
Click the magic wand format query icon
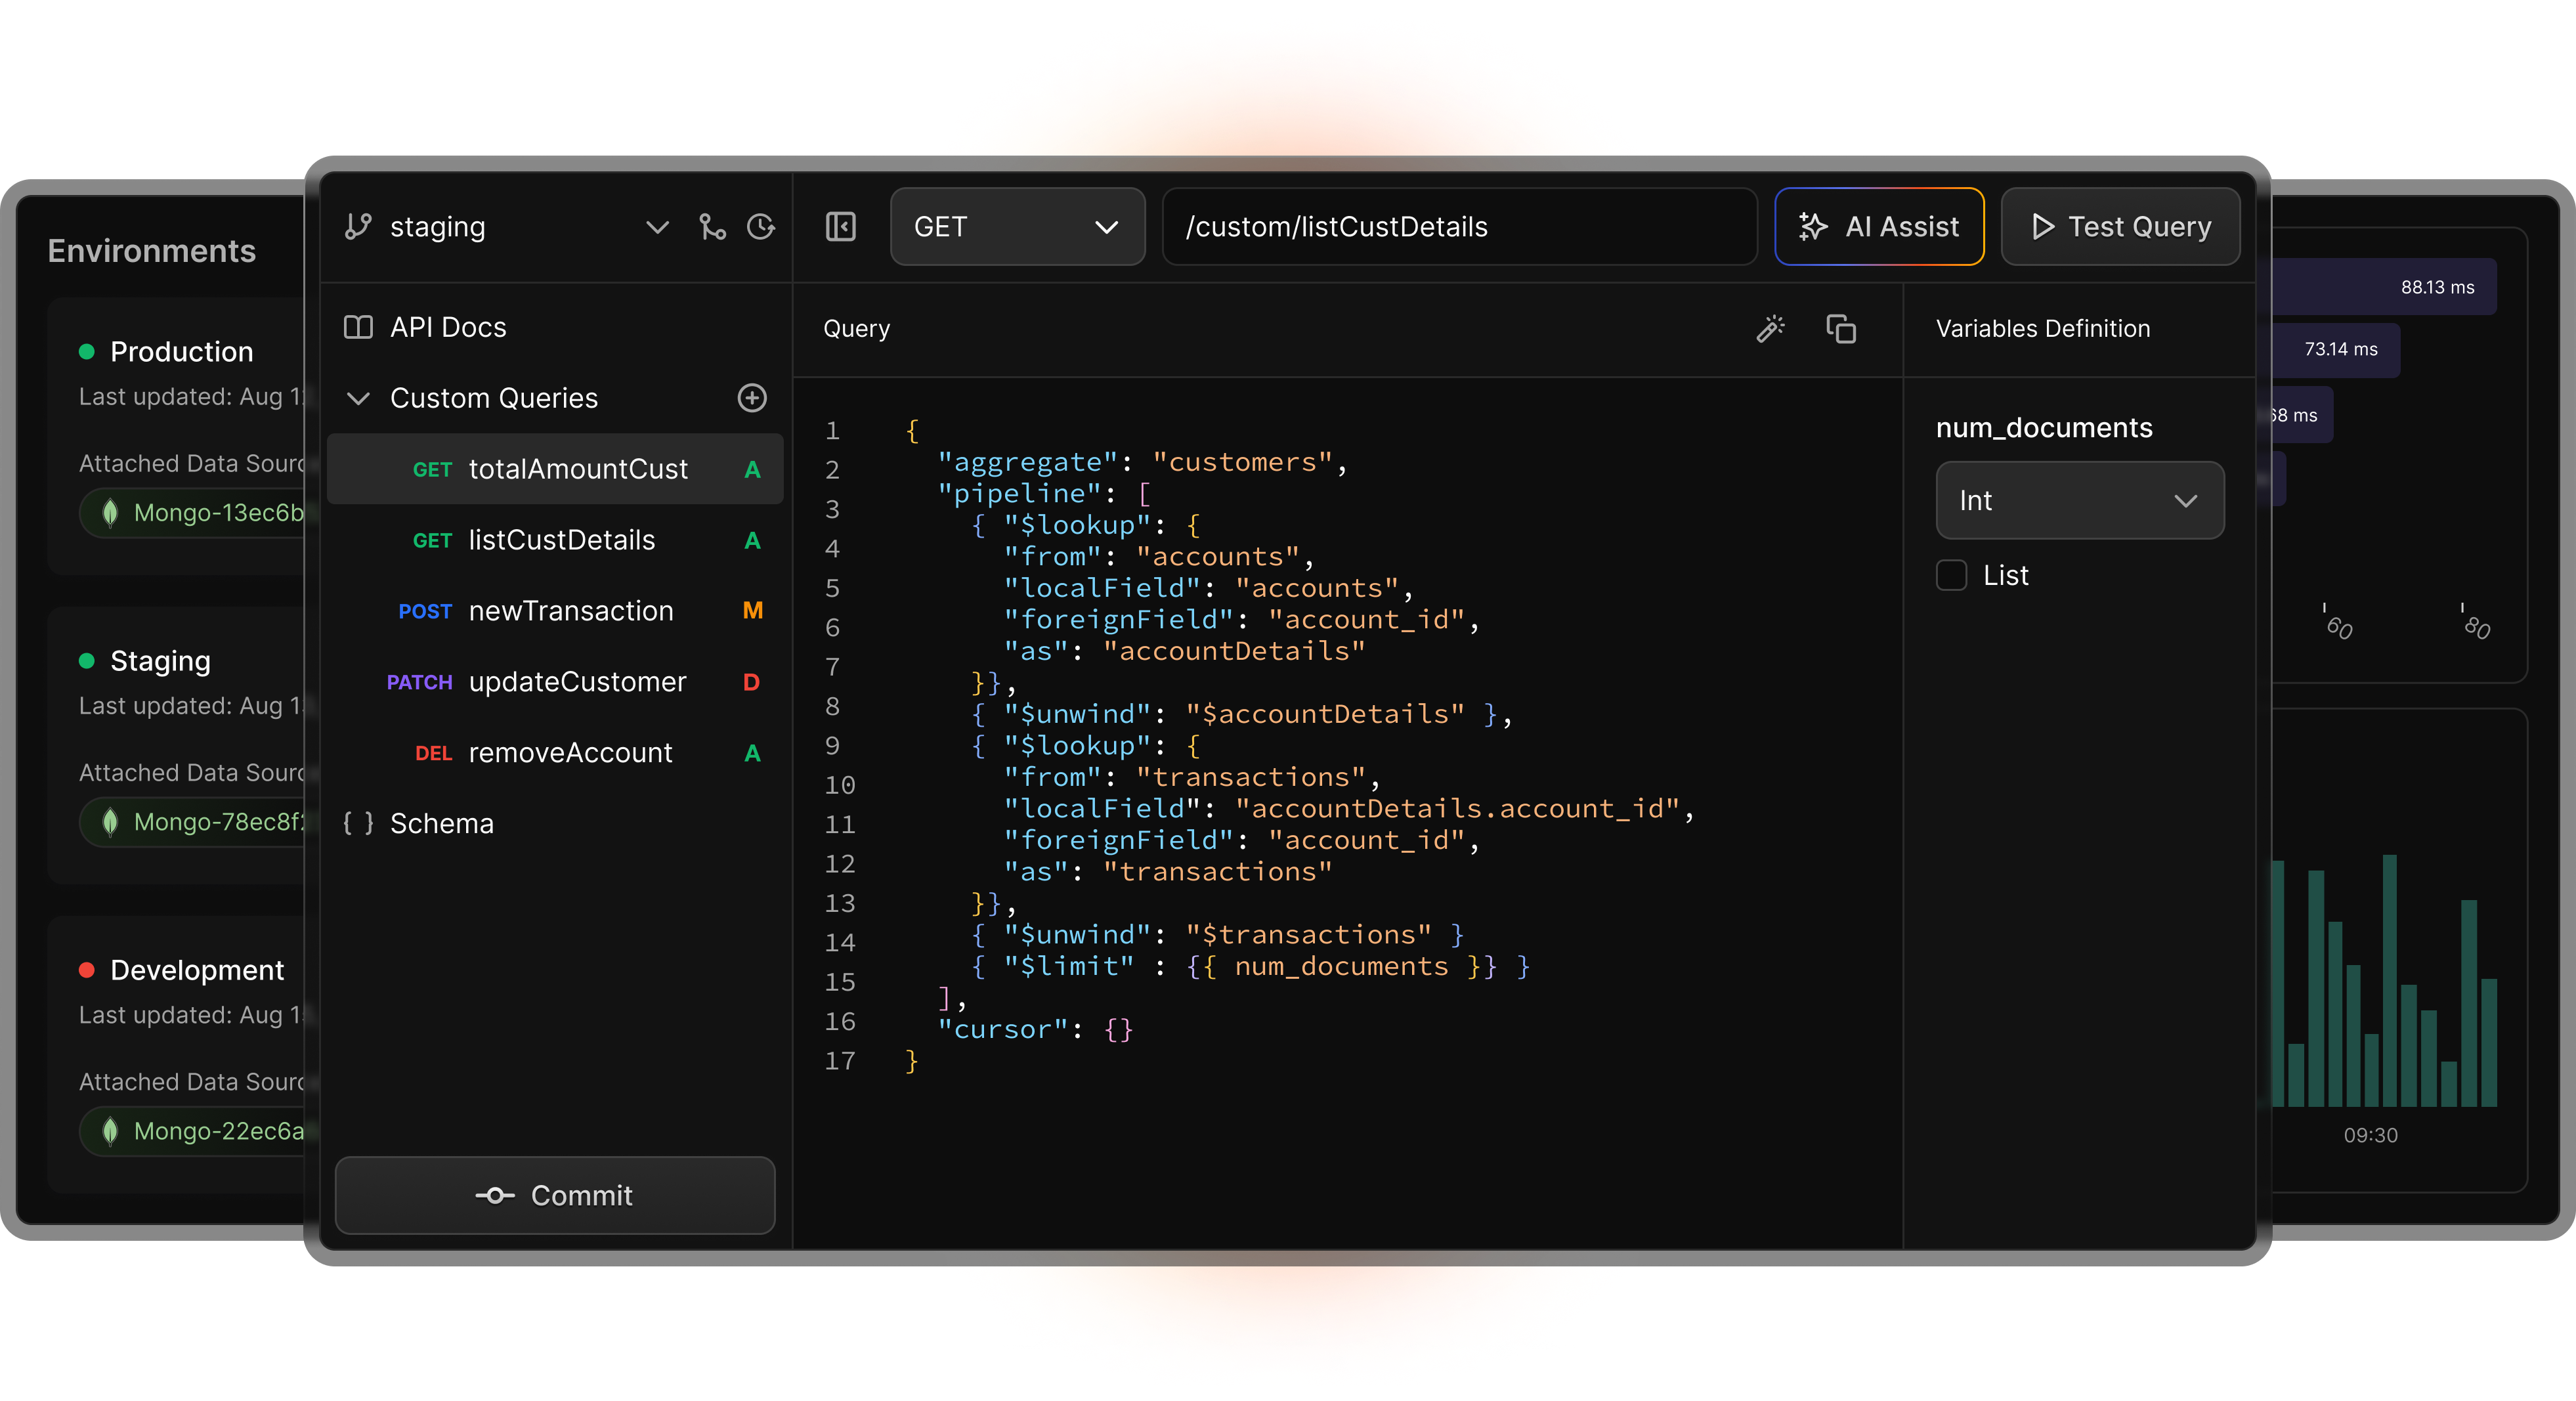1770,329
